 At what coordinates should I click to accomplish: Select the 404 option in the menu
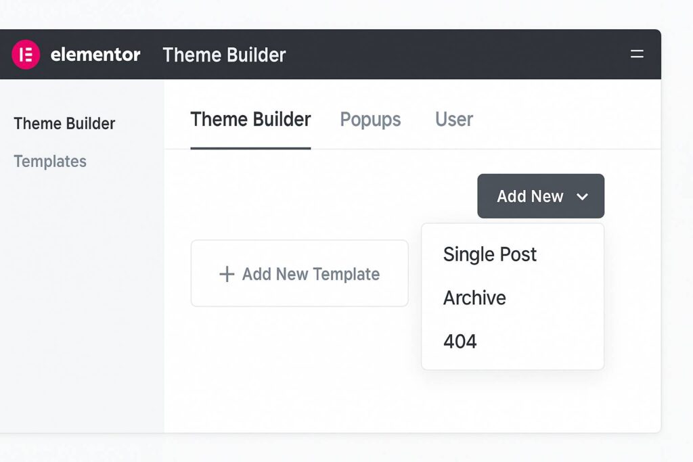460,341
